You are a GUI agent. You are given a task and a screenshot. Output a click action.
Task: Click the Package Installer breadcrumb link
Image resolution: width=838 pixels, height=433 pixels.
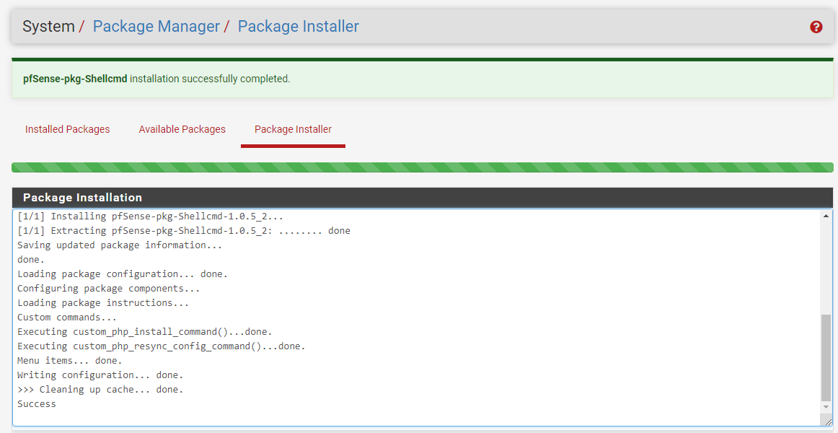[298, 27]
